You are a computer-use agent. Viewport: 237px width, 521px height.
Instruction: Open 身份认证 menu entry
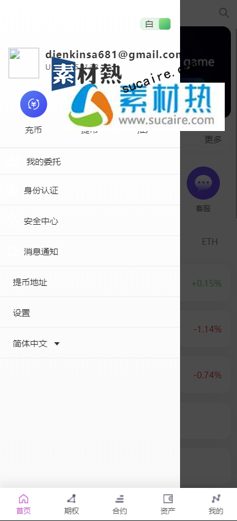click(x=90, y=190)
